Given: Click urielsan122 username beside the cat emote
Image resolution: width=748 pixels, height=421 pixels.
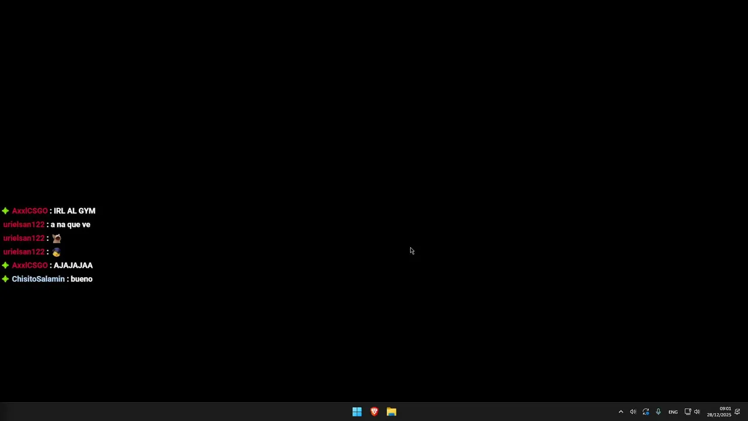Looking at the screenshot, I should (24, 238).
